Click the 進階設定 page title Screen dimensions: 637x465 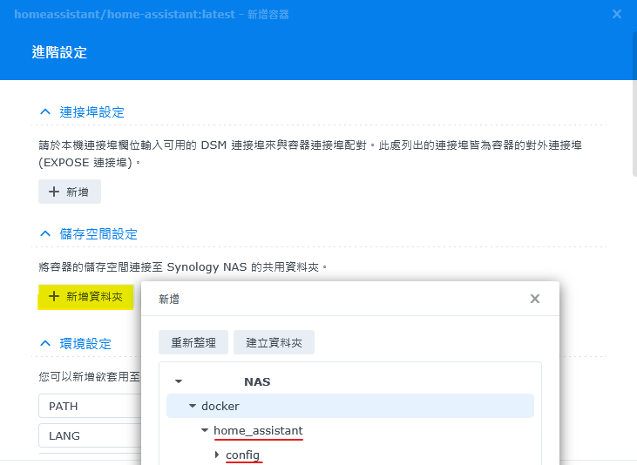click(59, 52)
